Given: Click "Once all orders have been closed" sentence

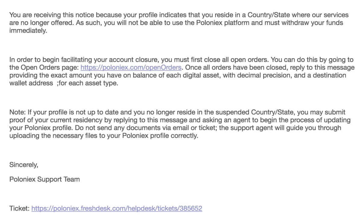Looking at the screenshot, I should click(232, 67).
